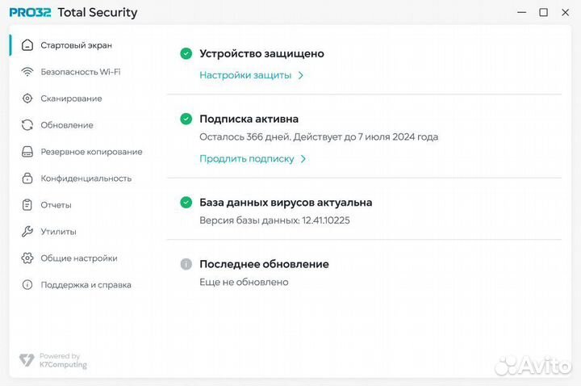Open the hamburger menu in title bar

(500, 12)
